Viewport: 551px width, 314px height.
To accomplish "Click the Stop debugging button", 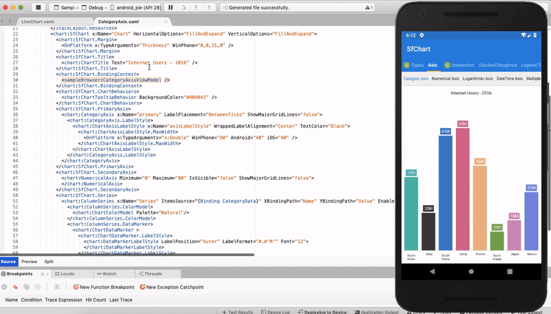I will tap(39, 7).
